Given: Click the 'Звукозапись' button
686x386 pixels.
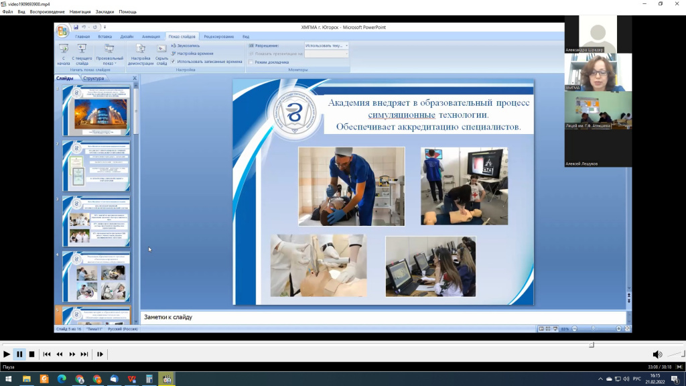Looking at the screenshot, I should pyautogui.click(x=190, y=46).
